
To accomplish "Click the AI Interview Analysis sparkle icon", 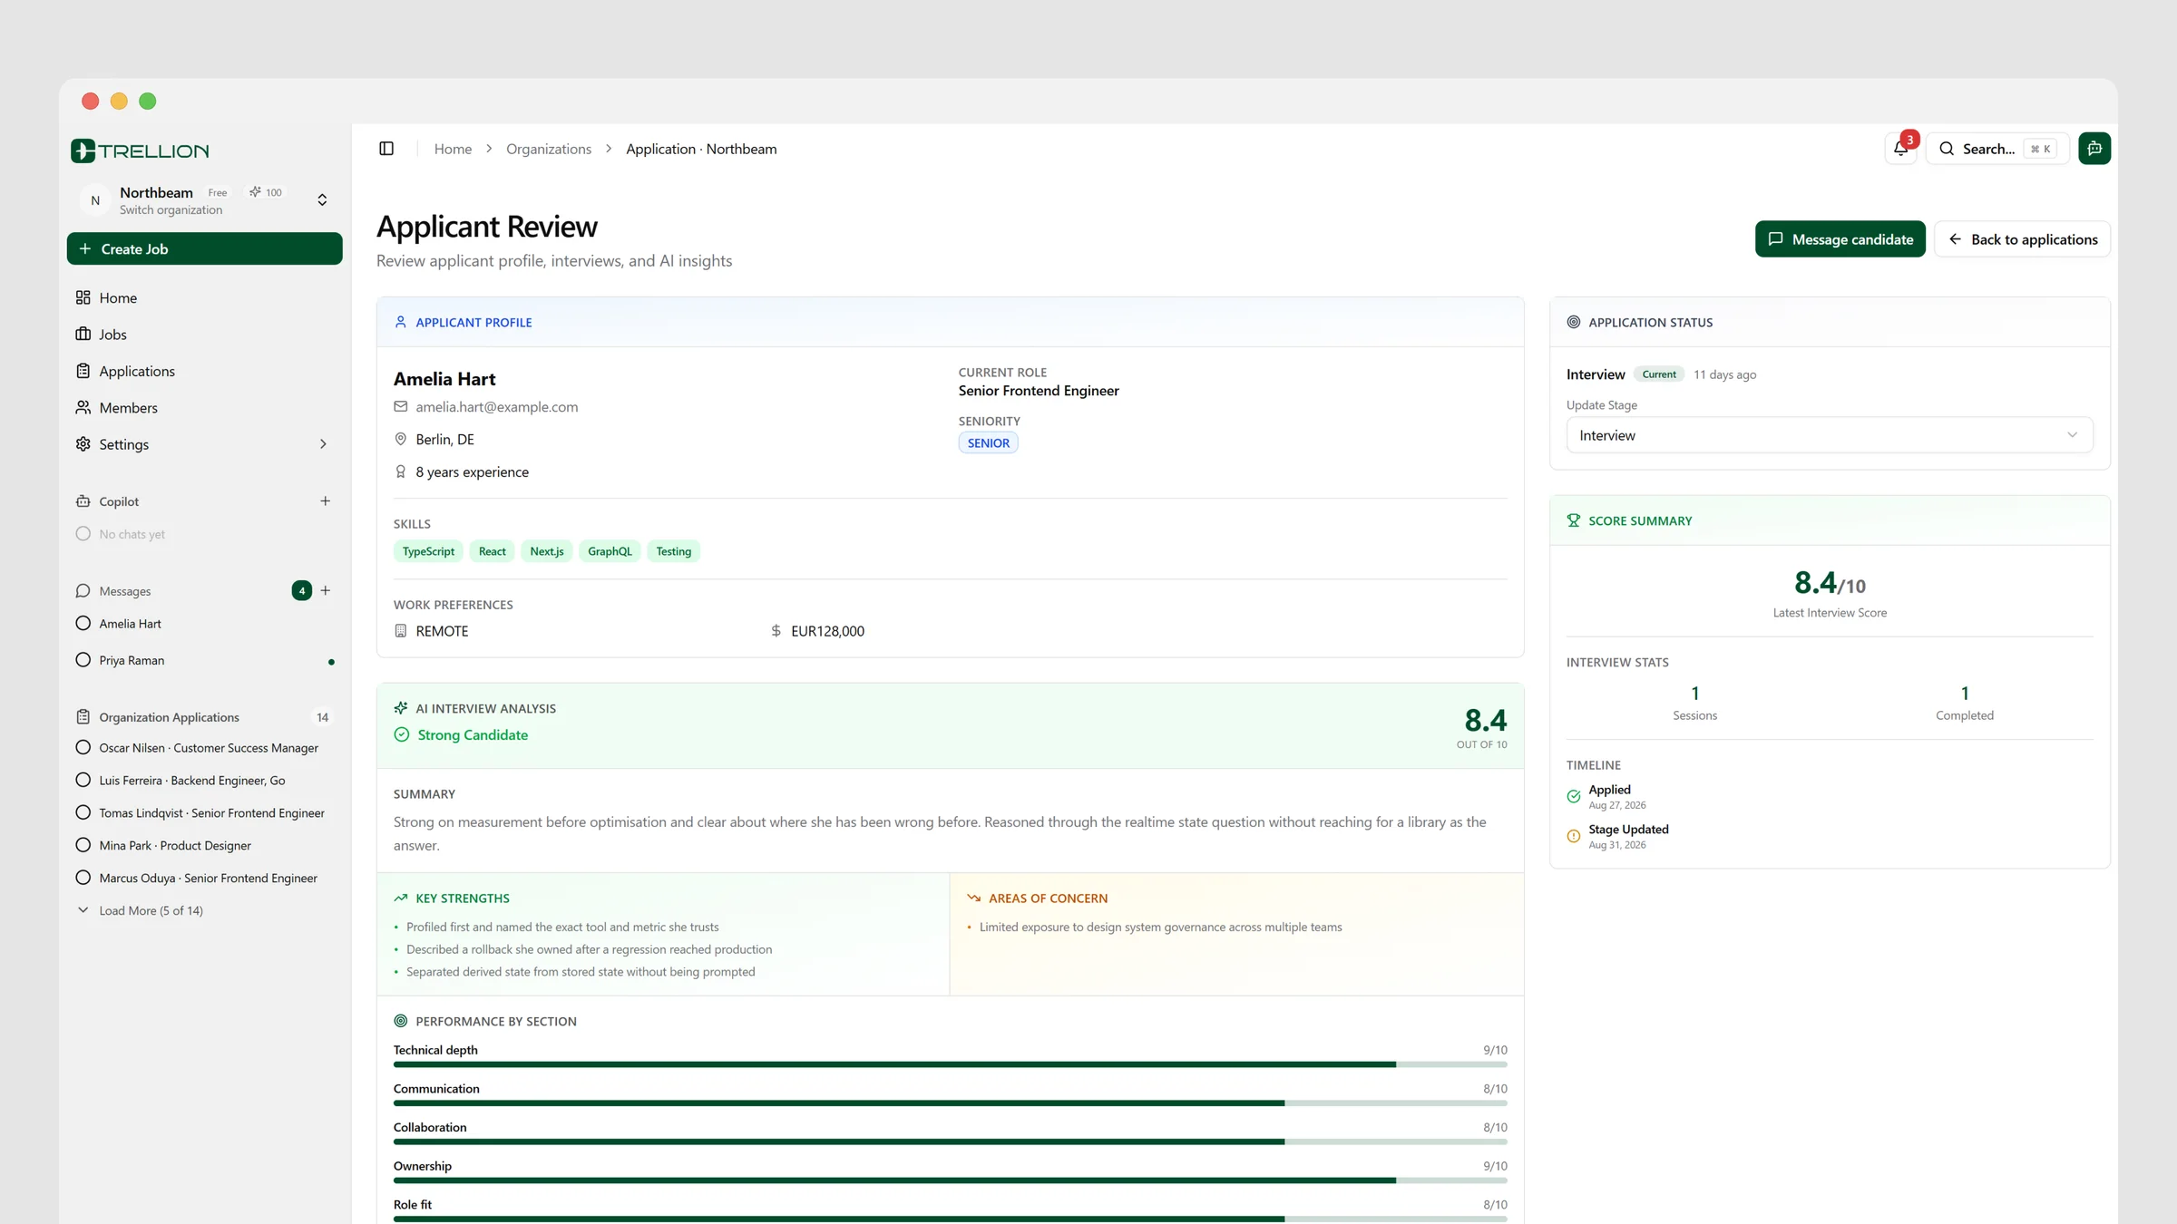I will 401,708.
